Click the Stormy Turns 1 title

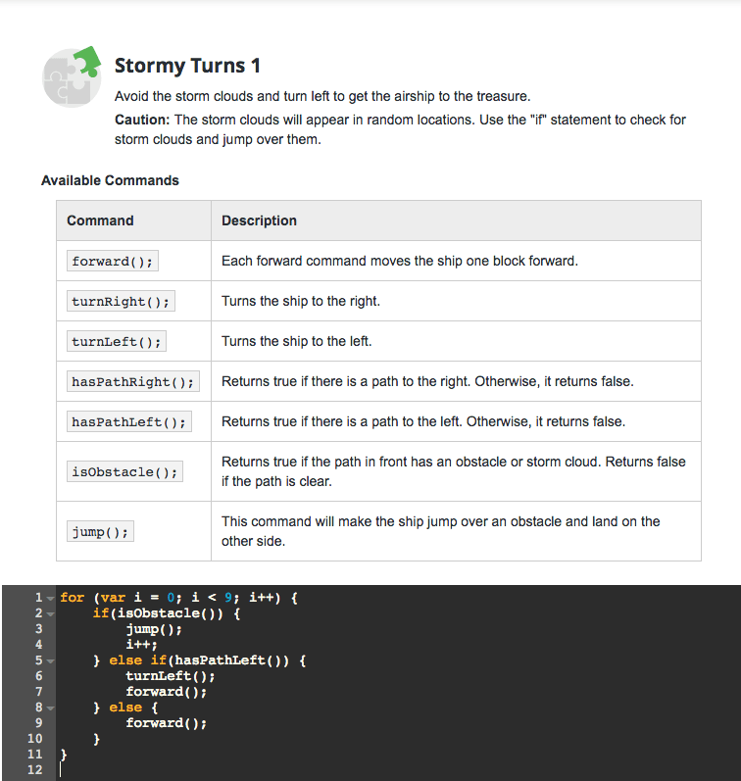[187, 66]
